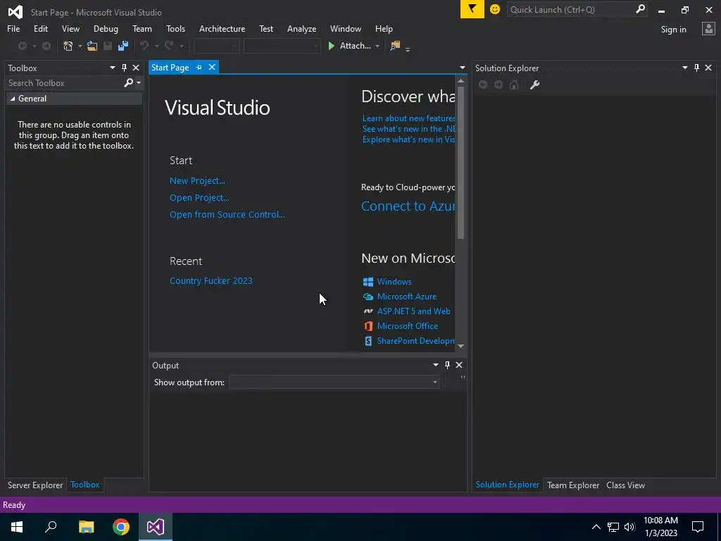Click the Solution Explorer Home icon
Image resolution: width=721 pixels, height=541 pixels.
pyautogui.click(x=514, y=85)
